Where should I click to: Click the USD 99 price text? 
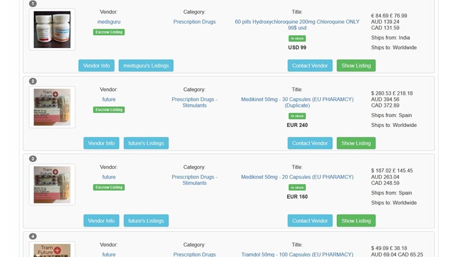click(x=297, y=47)
